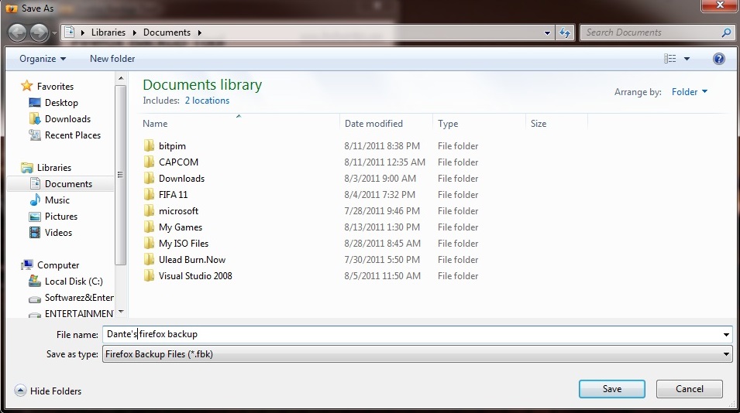
Task: Click the navigation pane scroll down arrow
Action: pos(120,312)
